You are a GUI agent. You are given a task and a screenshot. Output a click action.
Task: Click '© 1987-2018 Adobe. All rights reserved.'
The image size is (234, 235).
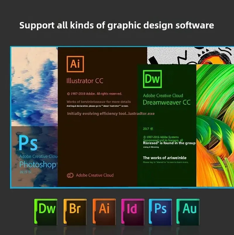pyautogui.click(x=94, y=94)
